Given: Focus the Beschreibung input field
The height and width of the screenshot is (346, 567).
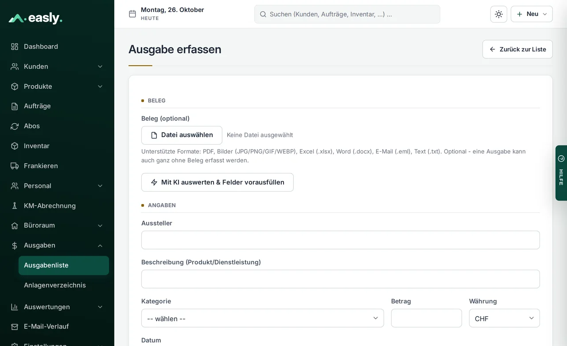Looking at the screenshot, I should point(341,279).
